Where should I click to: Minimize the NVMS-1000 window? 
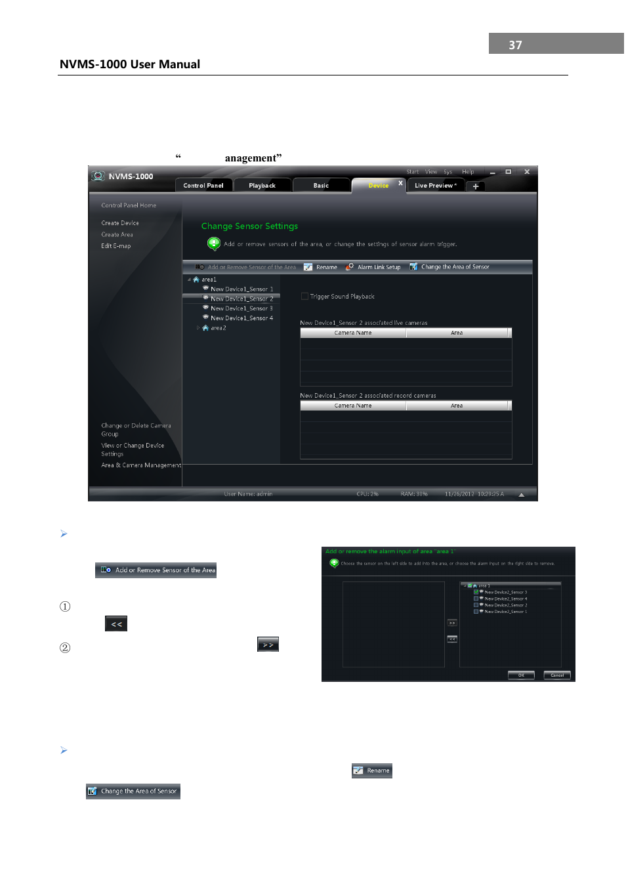[493, 173]
